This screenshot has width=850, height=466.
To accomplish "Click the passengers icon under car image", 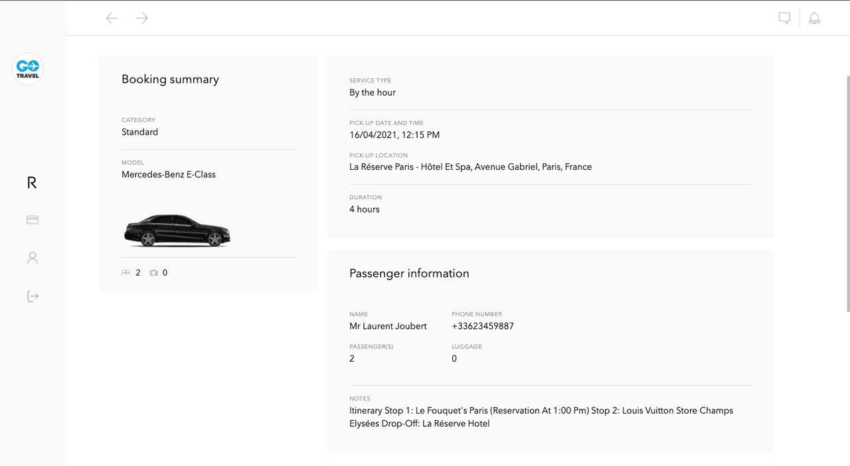I will [x=126, y=273].
